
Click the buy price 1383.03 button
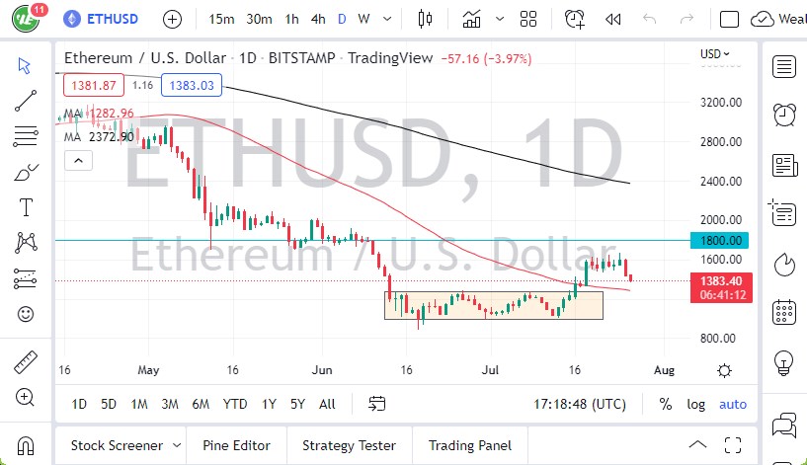(192, 85)
